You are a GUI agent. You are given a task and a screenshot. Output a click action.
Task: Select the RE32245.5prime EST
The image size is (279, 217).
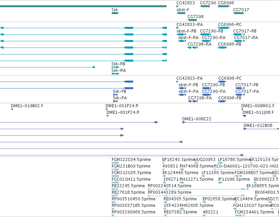(115, 189)
